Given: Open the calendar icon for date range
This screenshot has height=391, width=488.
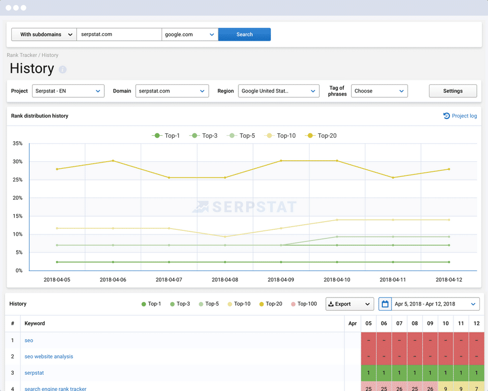Looking at the screenshot, I should tap(385, 304).
